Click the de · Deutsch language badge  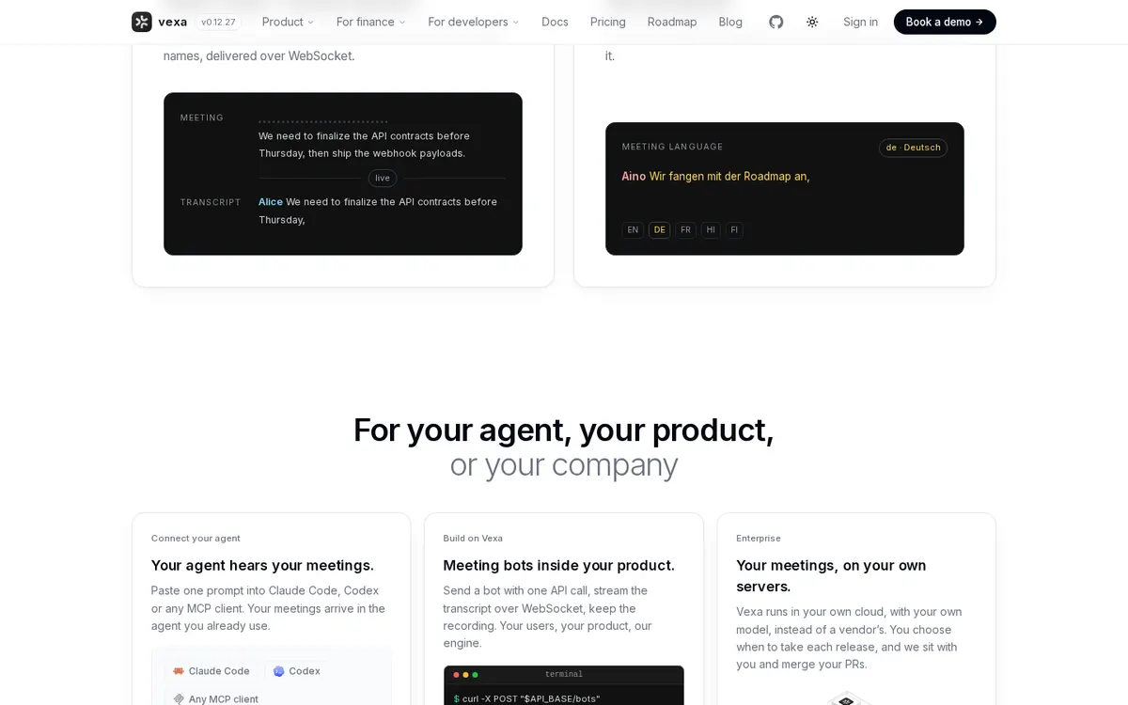pos(913,148)
